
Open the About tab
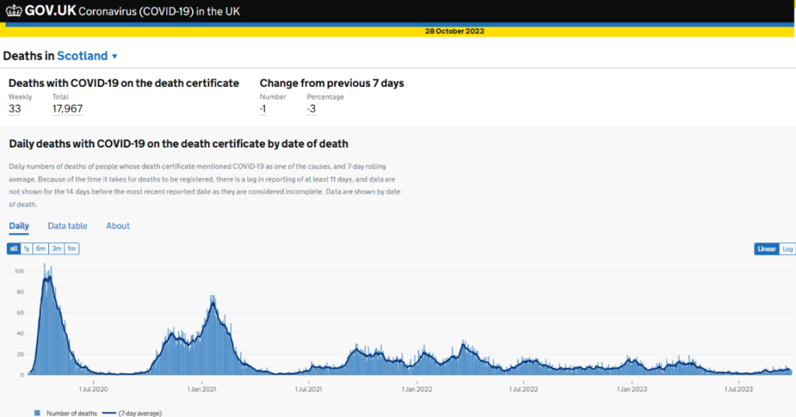(x=118, y=226)
